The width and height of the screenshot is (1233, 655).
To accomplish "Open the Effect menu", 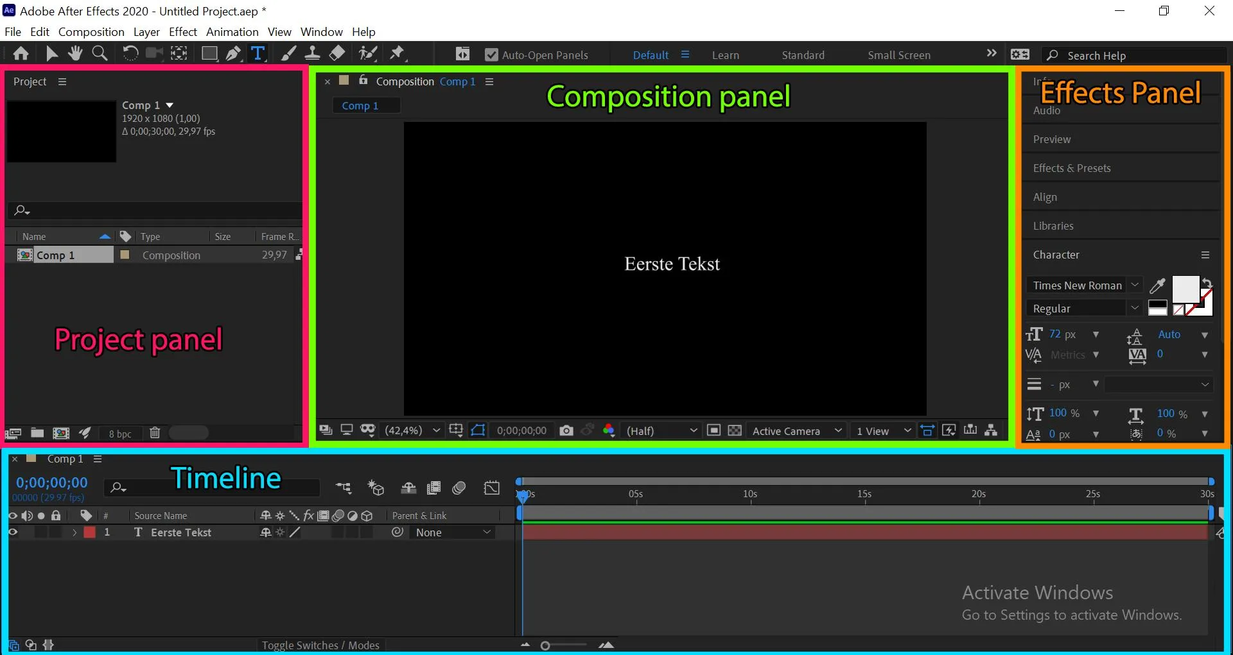I will pos(183,31).
